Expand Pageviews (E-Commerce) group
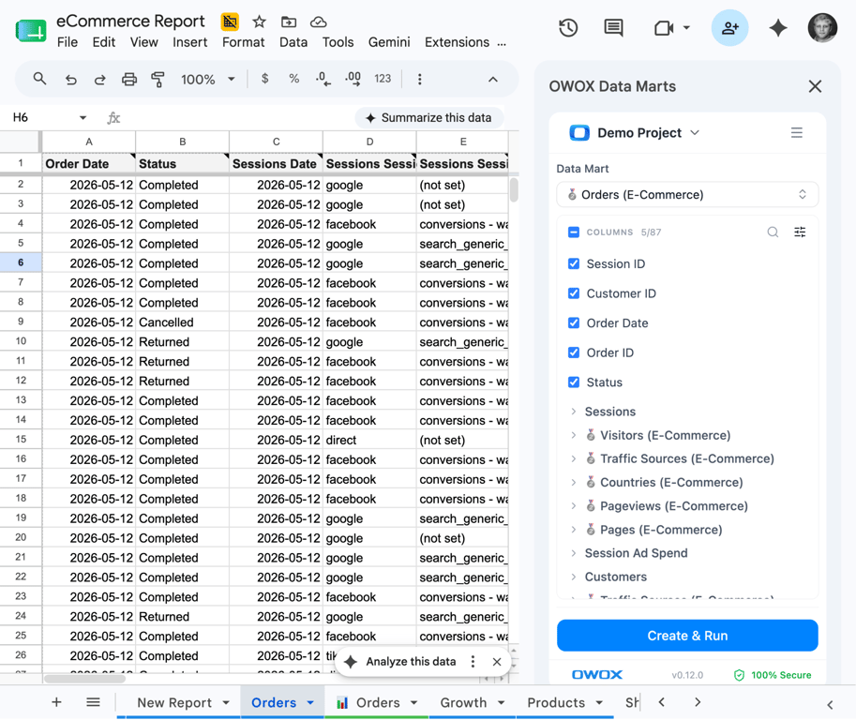The width and height of the screenshot is (856, 720). pos(573,506)
